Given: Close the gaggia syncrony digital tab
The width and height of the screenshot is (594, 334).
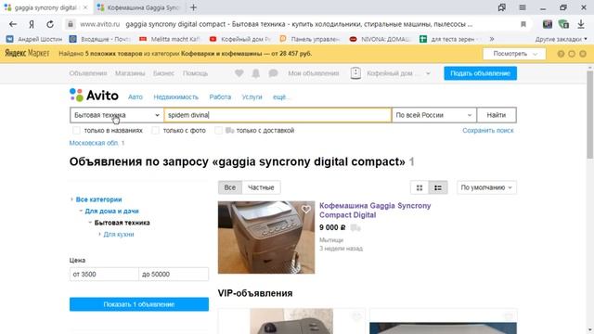Looking at the screenshot, I should point(85,7).
